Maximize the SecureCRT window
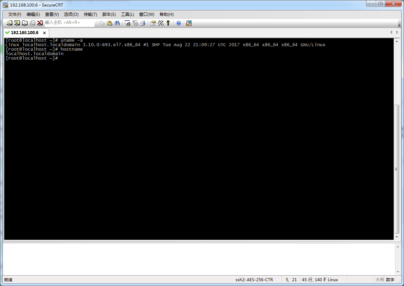404x286 pixels. 381,3
